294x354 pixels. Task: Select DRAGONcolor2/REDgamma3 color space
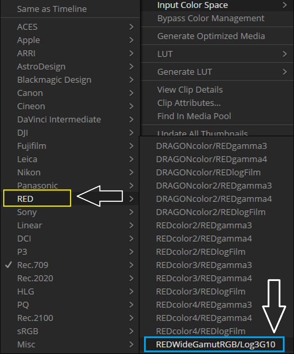point(216,185)
